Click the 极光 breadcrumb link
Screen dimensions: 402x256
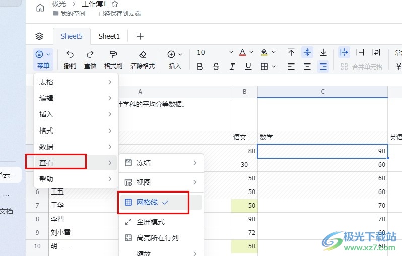(x=59, y=4)
